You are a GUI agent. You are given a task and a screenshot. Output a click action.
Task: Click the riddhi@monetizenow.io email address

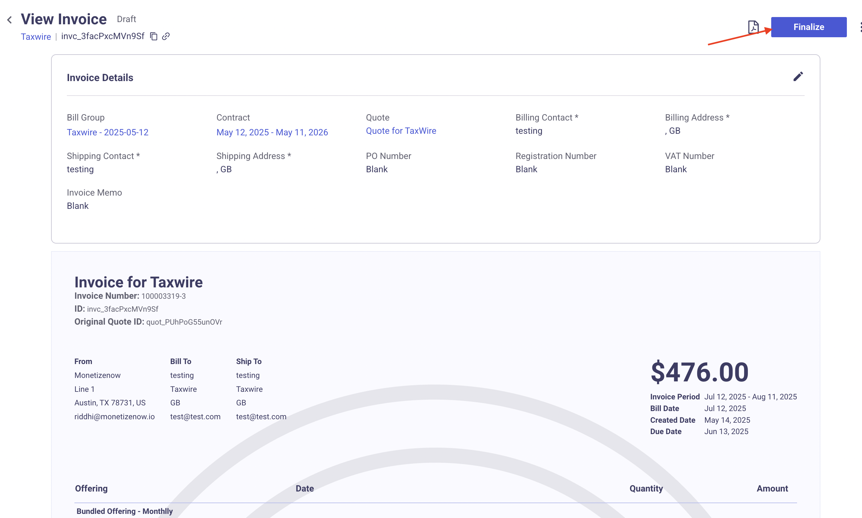114,416
